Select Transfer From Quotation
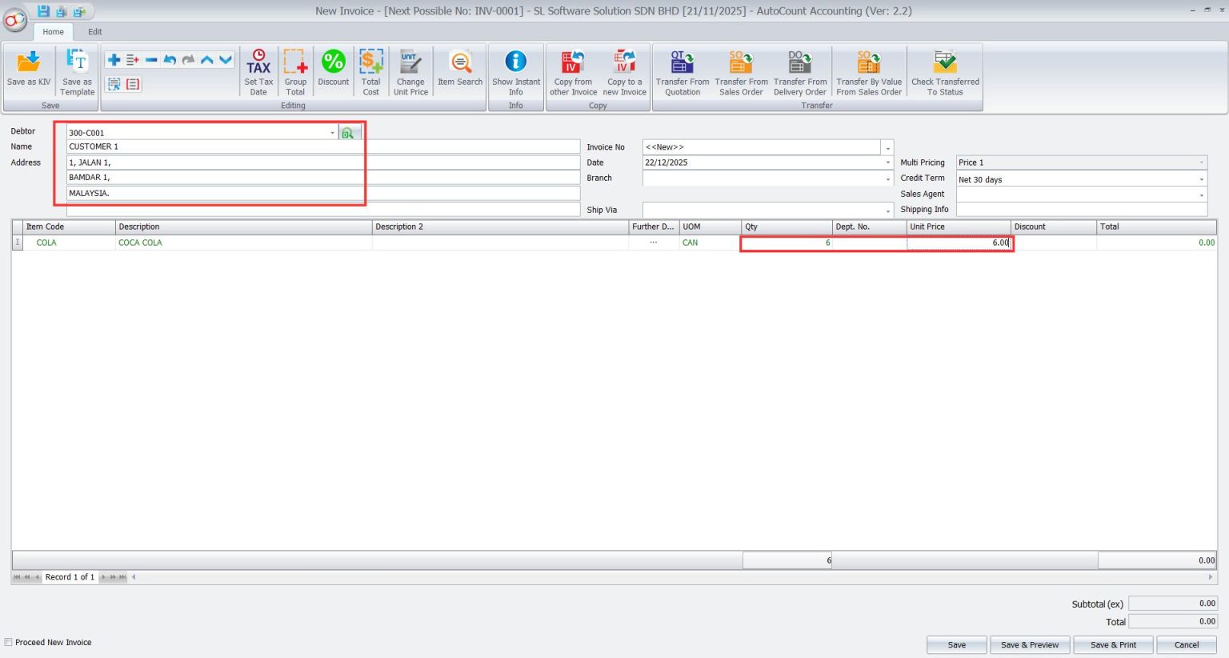This screenshot has height=658, width=1229. point(681,70)
